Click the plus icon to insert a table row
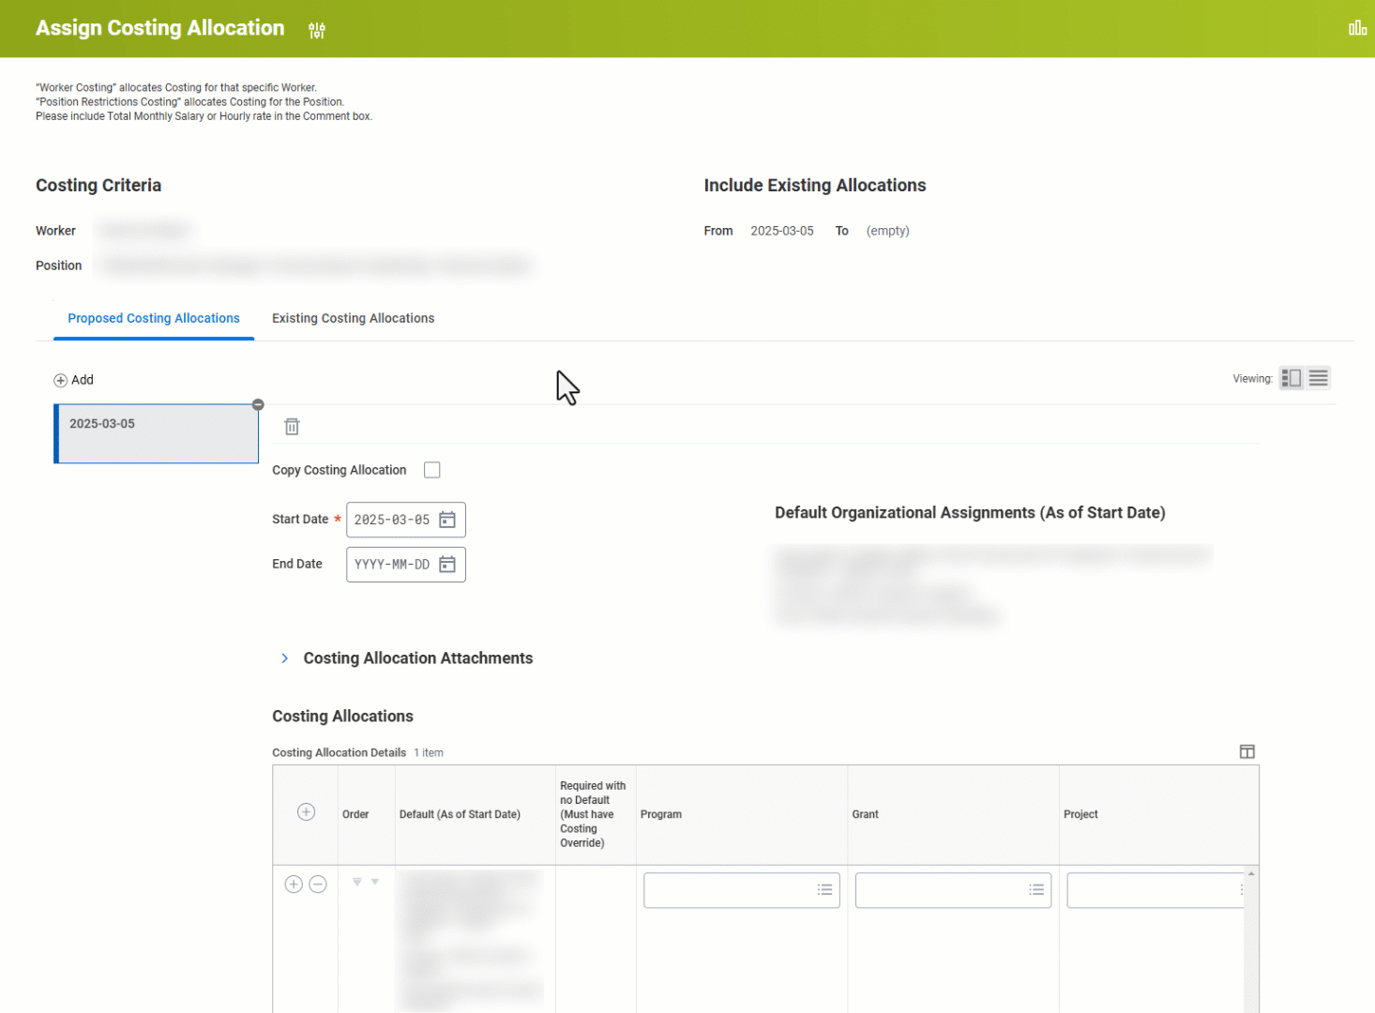 pos(294,884)
